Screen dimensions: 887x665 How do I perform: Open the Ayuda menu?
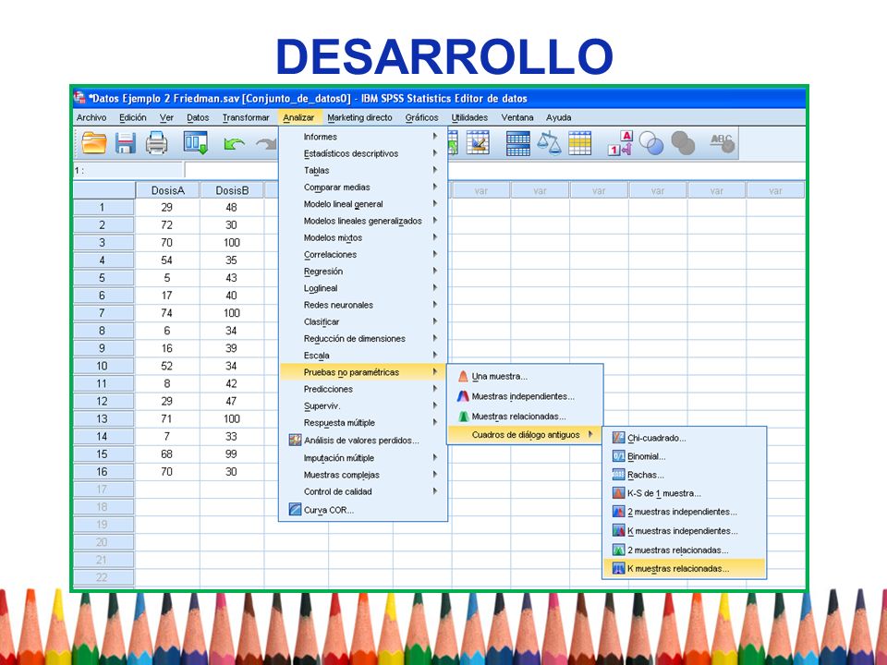(x=558, y=117)
